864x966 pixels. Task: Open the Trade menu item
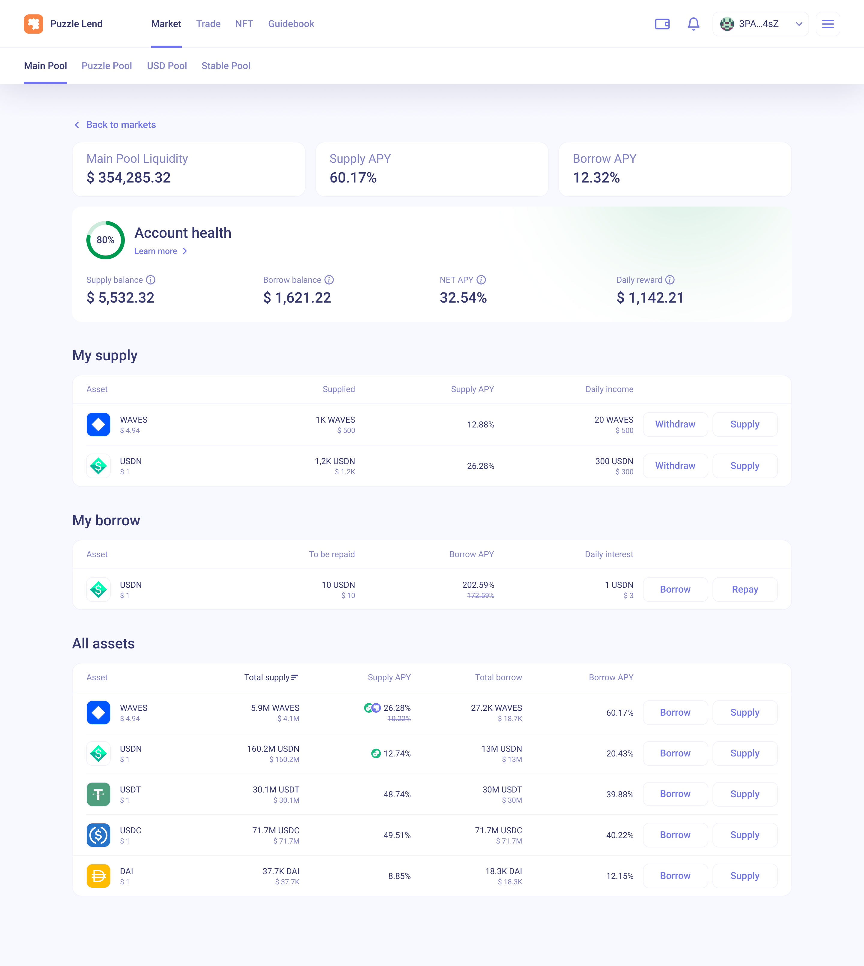pos(208,24)
